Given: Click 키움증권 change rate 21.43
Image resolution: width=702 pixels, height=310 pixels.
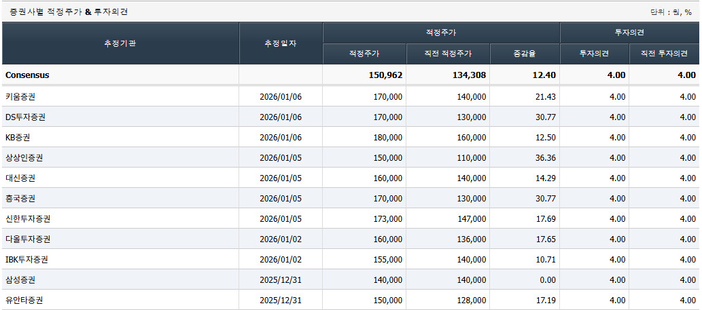Looking at the screenshot, I should 546,97.
